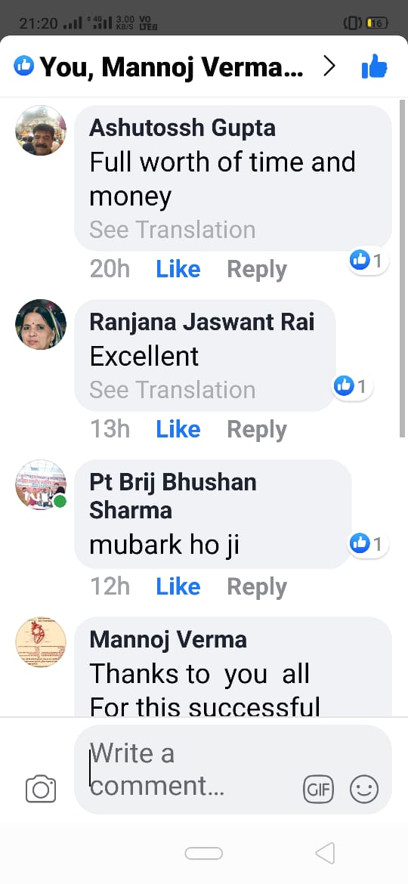Image resolution: width=408 pixels, height=884 pixels.
Task: Reply to Ashutossh Gupta's comment
Action: [x=257, y=270]
